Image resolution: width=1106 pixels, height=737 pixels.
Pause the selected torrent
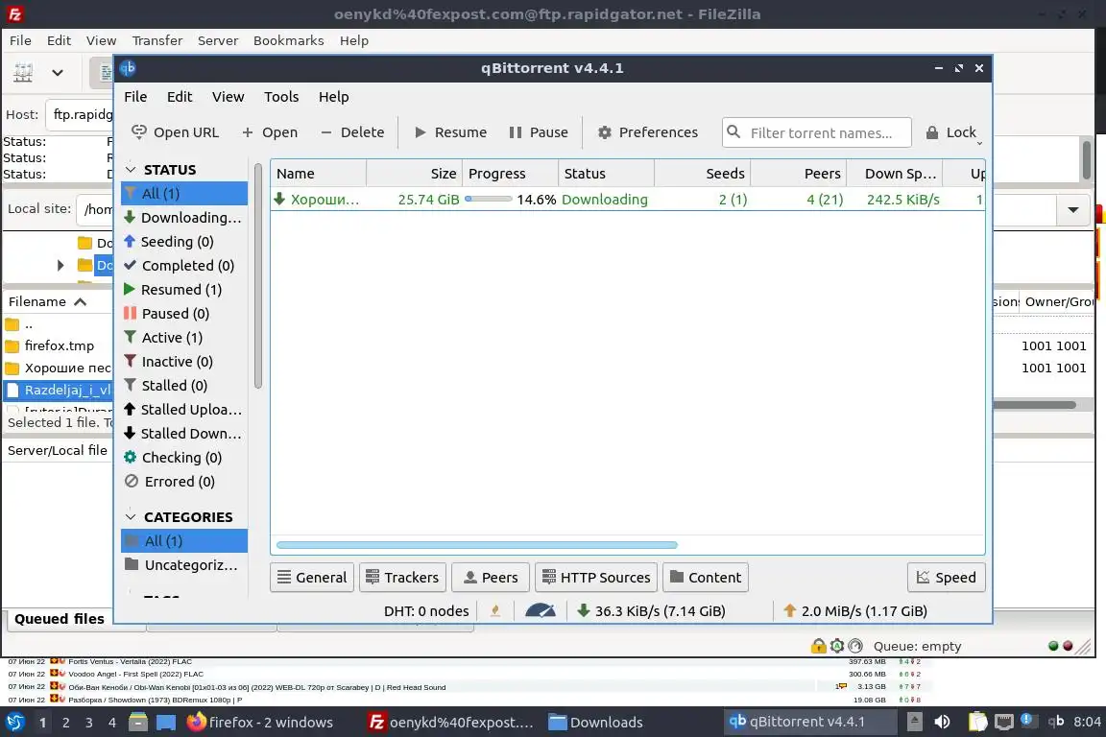coord(539,132)
